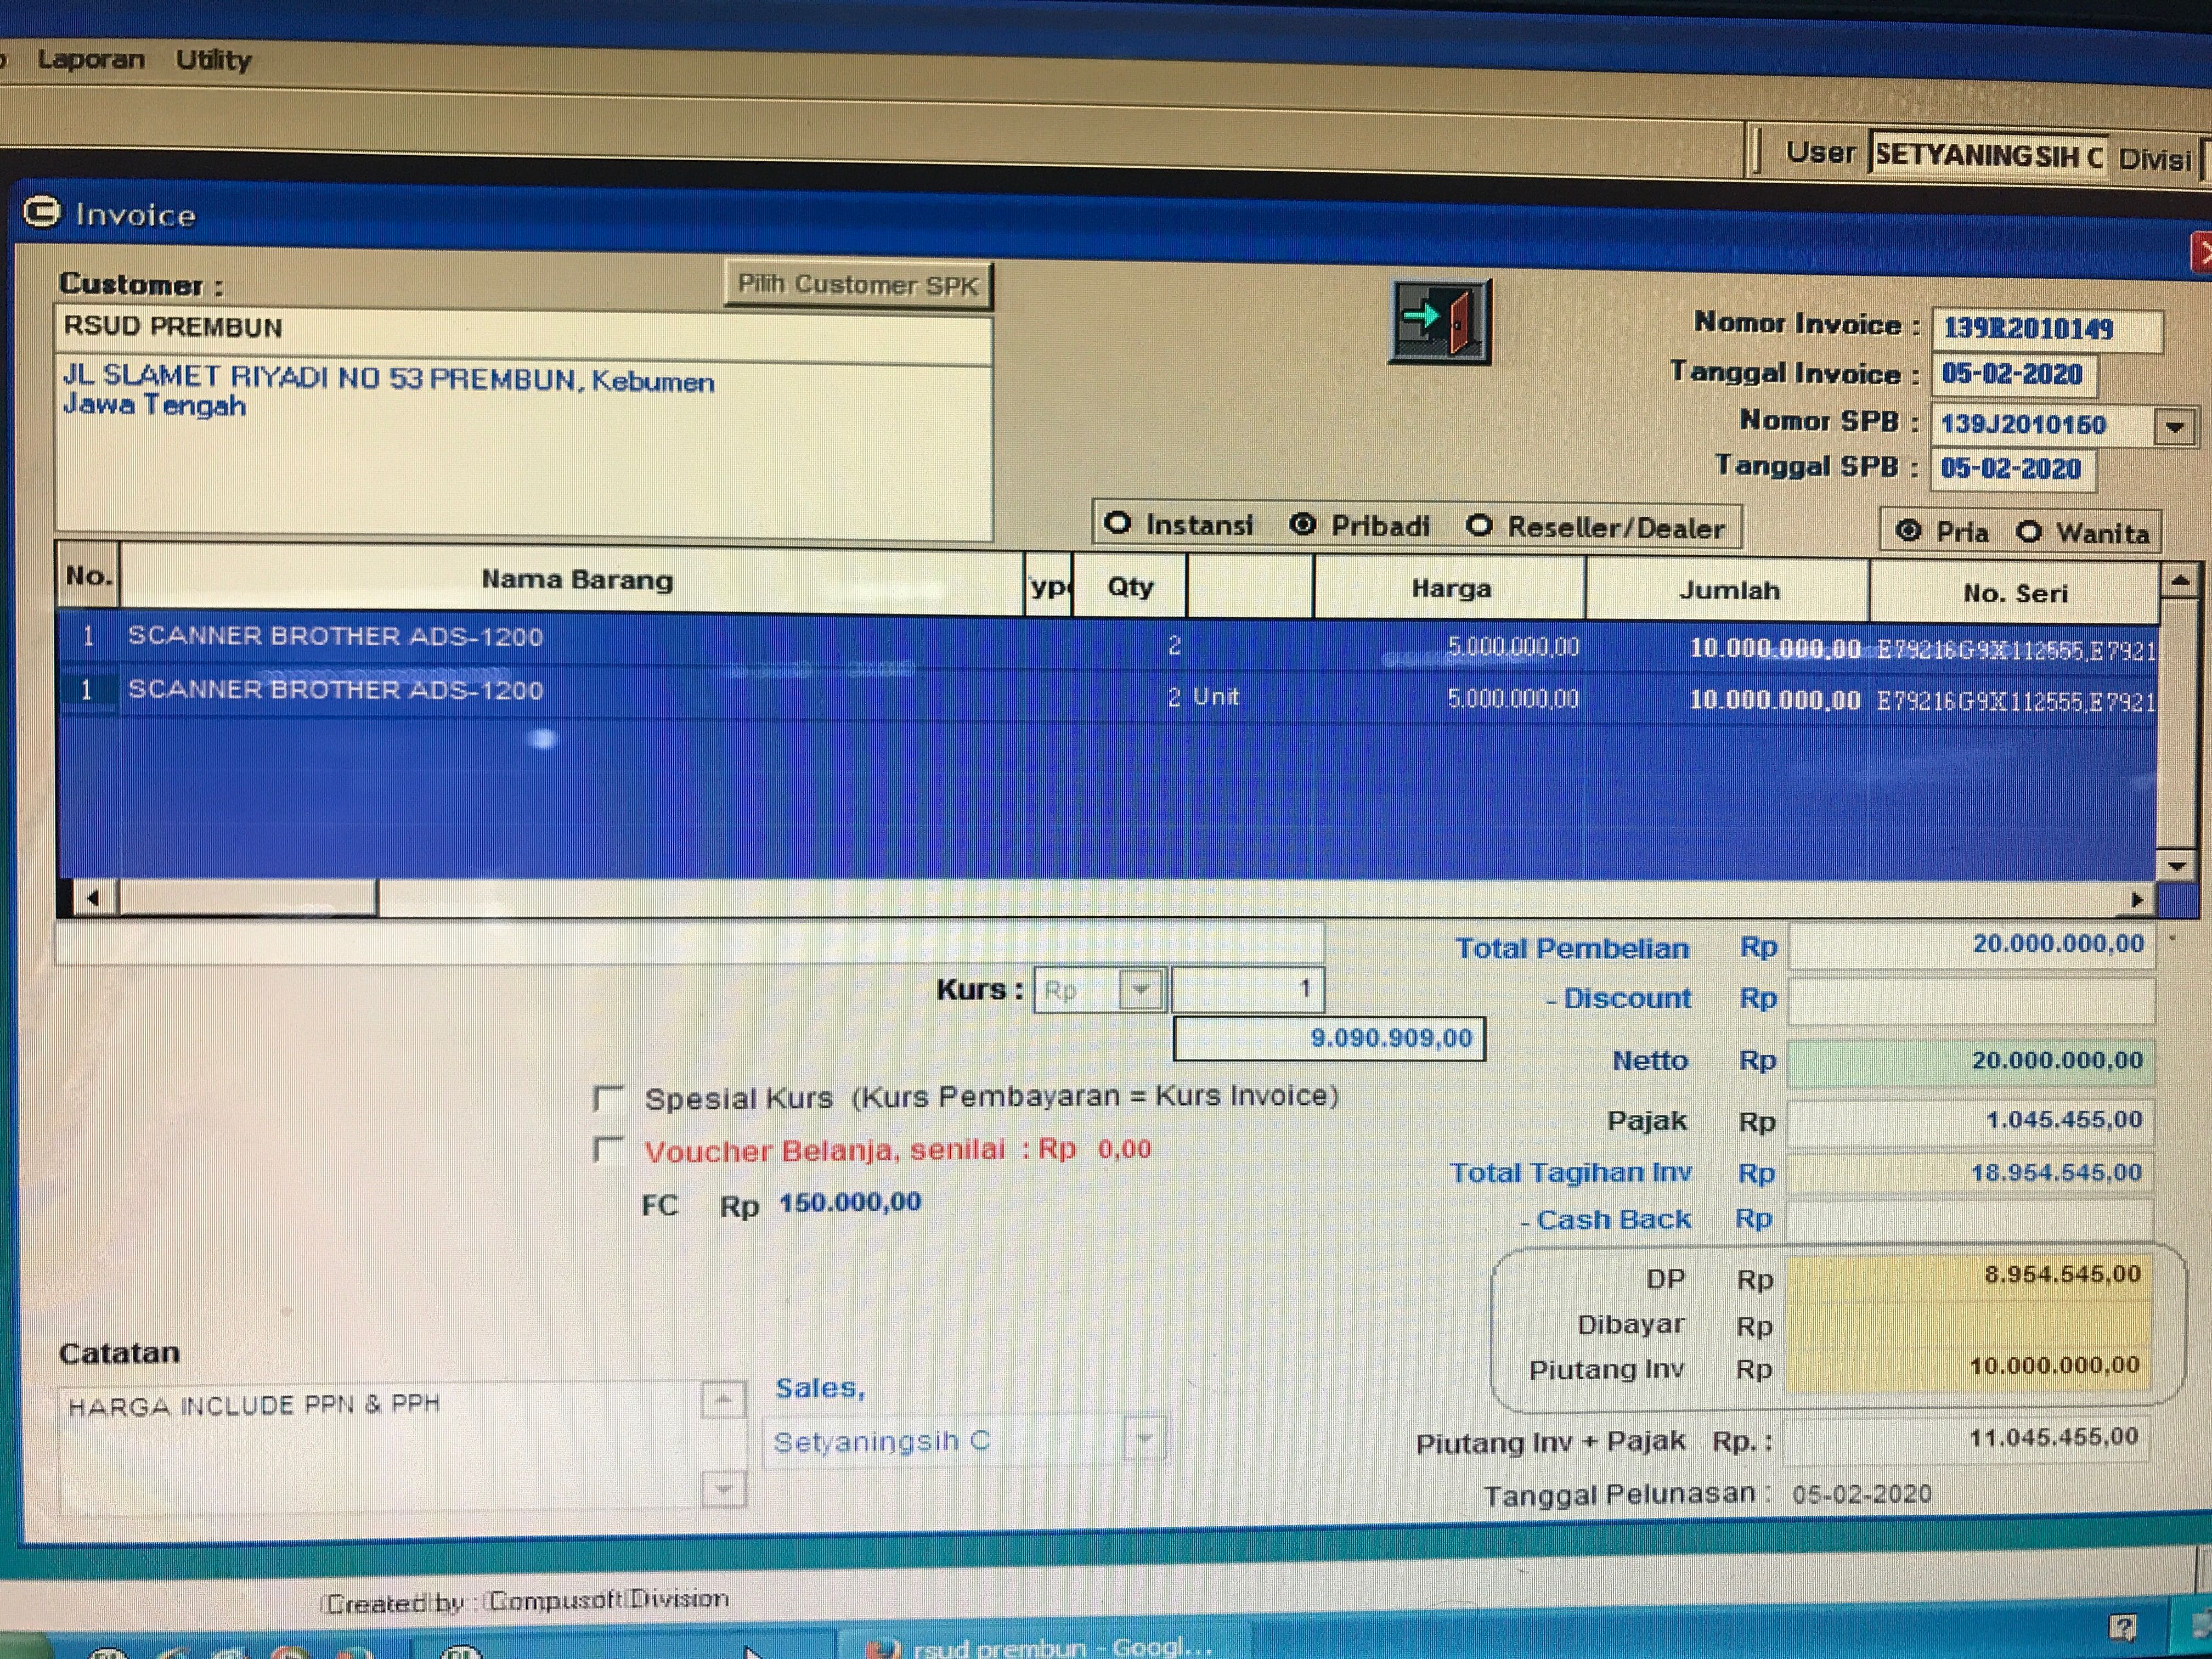
Task: Click the exit door icon
Action: (1439, 321)
